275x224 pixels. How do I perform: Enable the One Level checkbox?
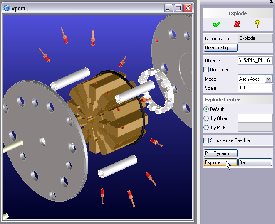[206, 70]
